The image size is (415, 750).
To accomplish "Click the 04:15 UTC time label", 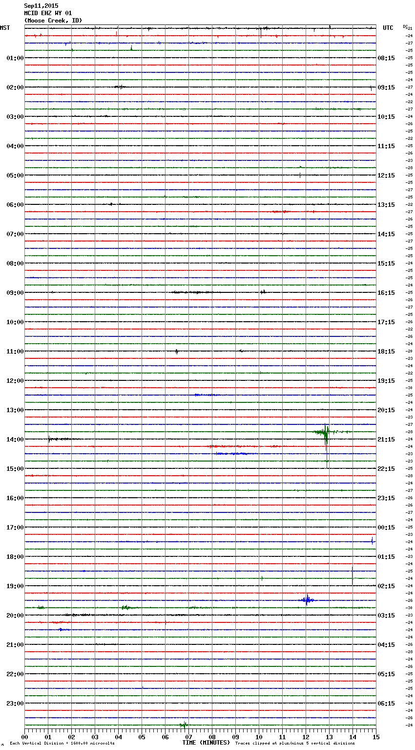I will tap(386, 645).
